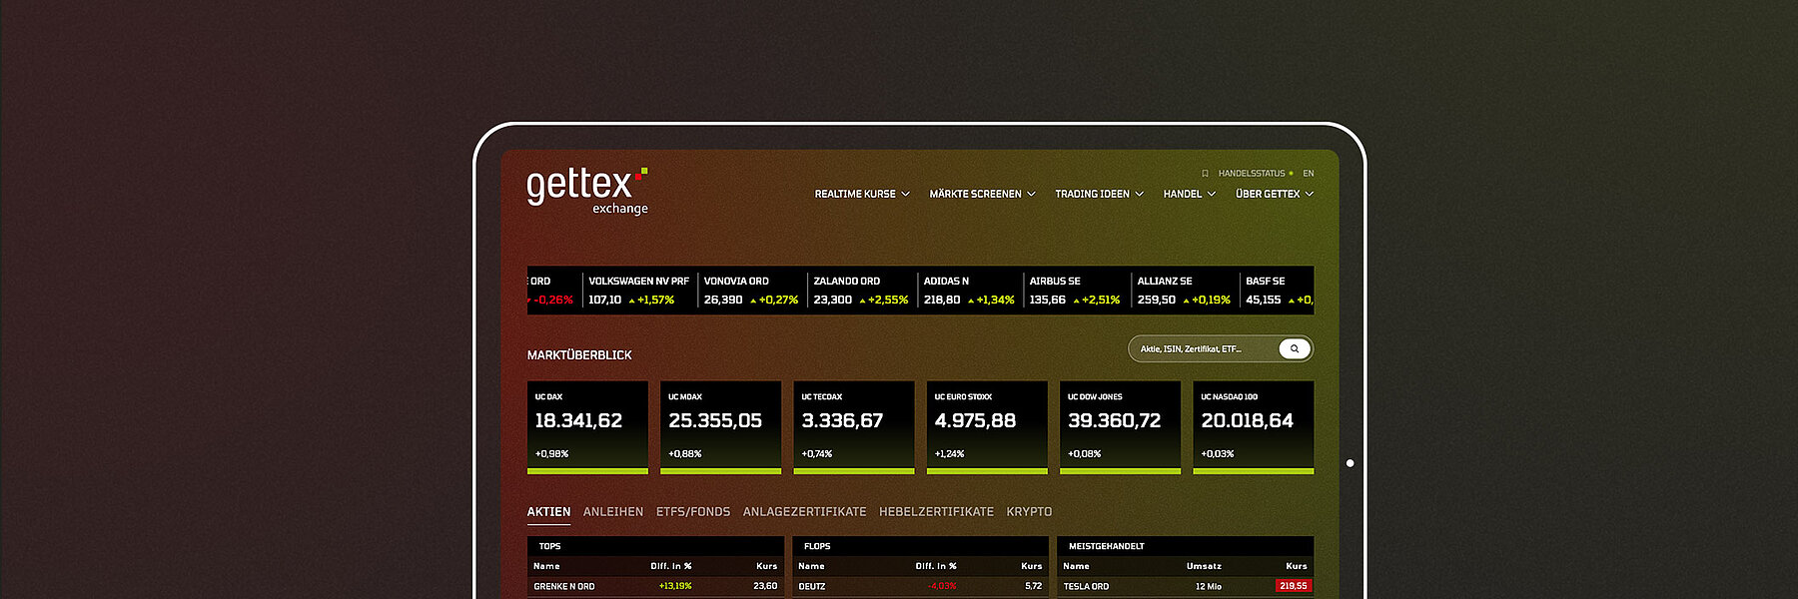
Task: Switch to the ETFs/Fonds tab
Action: (x=693, y=512)
